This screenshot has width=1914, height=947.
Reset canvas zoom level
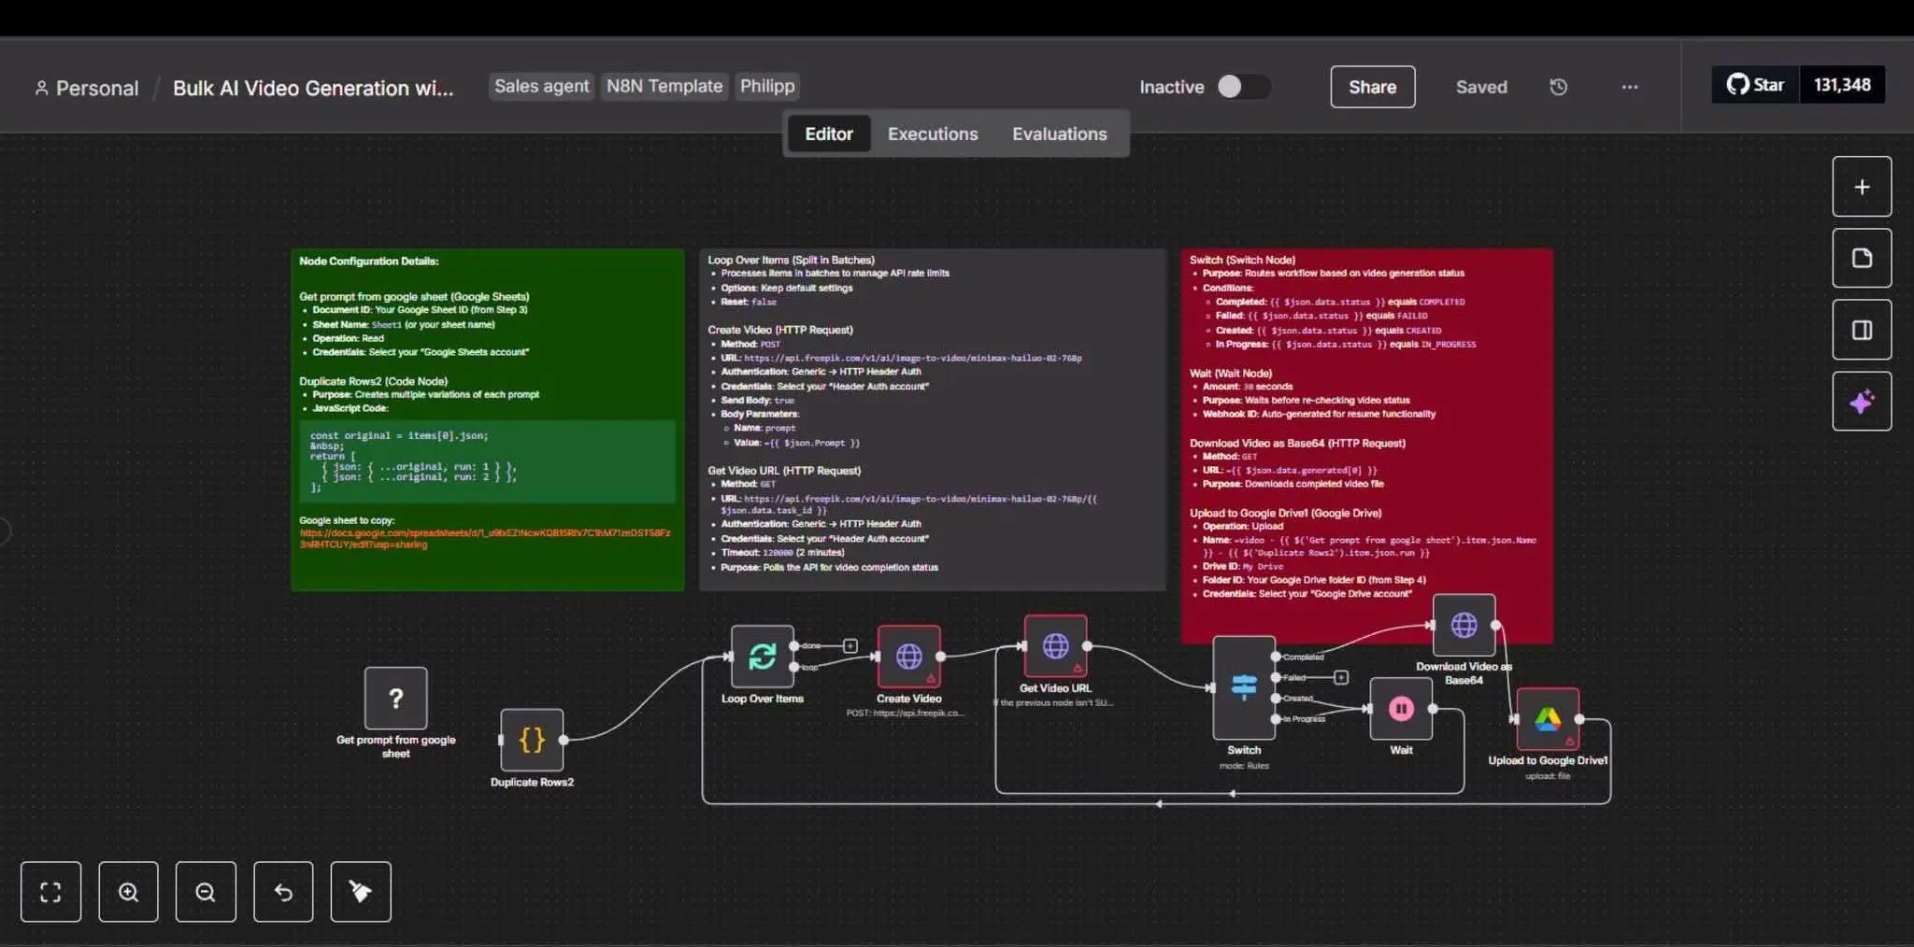283,892
